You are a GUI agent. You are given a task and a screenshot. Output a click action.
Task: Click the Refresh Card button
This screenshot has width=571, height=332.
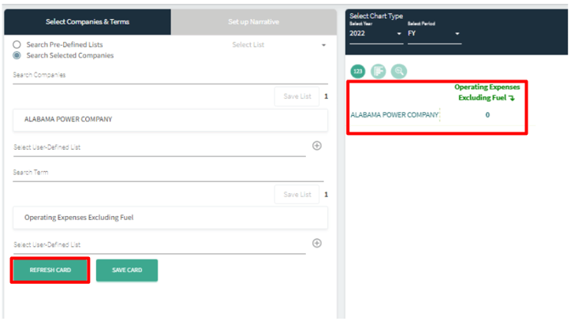pos(50,270)
